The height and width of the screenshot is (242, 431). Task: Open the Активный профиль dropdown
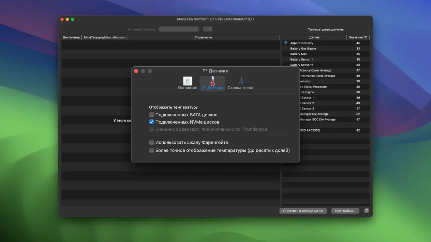pos(178,29)
